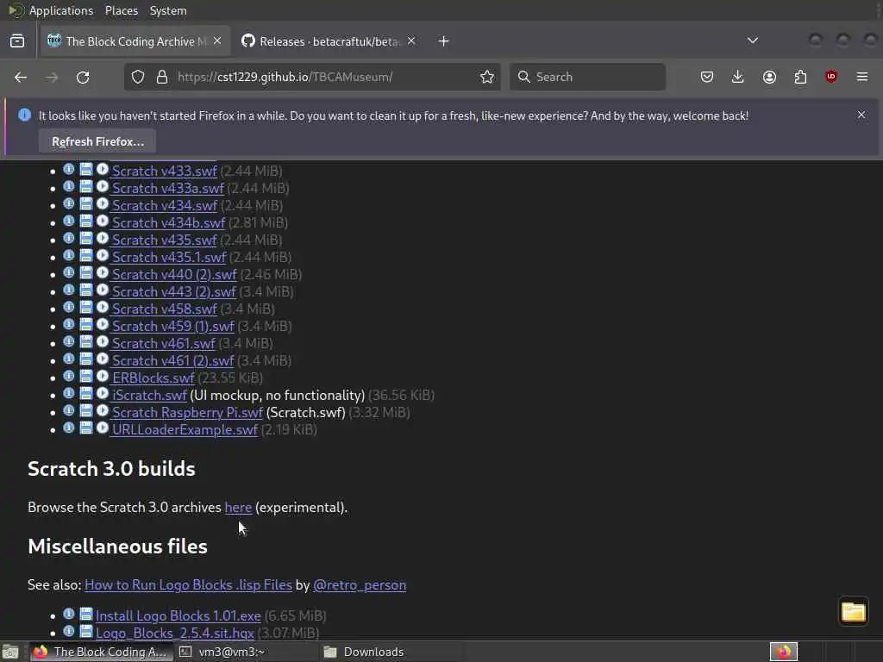
Task: Switch to the Releases betacraftuk tab
Action: click(329, 41)
